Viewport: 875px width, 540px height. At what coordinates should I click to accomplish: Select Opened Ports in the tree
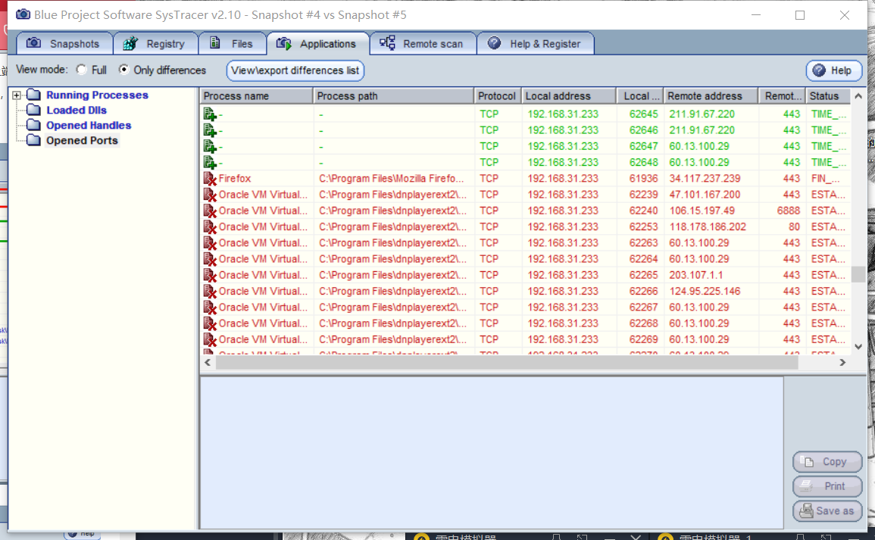pyautogui.click(x=82, y=141)
